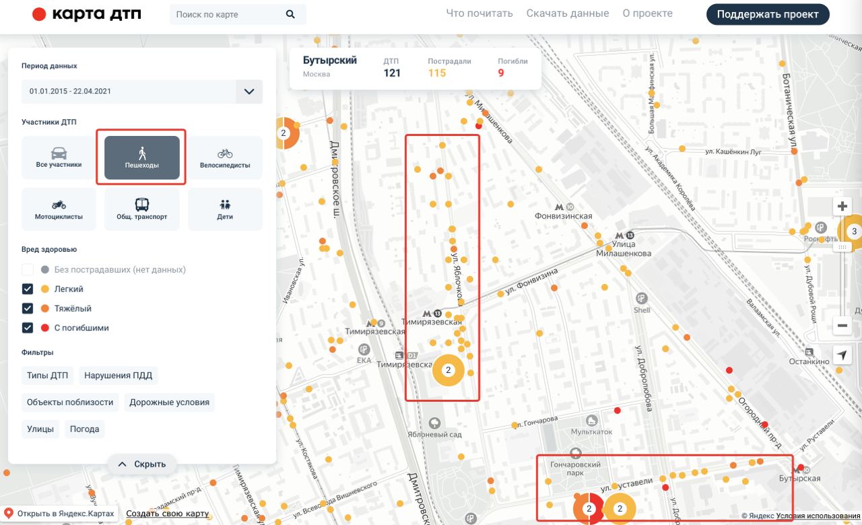Viewport: 862px width, 525px height.
Task: Click Создать свою карту link
Action: [168, 514]
